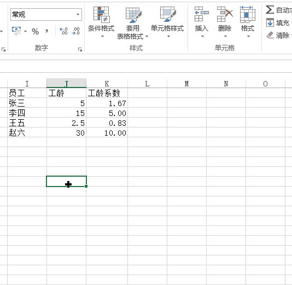Open the accounting number format icon
The width and height of the screenshot is (292, 285).
pyautogui.click(x=16, y=31)
